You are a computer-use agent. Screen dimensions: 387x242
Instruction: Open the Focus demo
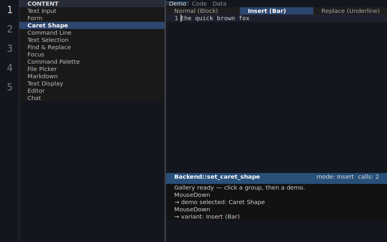[92, 54]
